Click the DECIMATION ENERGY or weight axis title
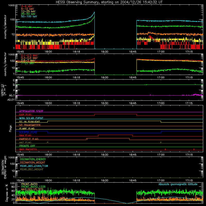Image resolution: width=206 pixels, height=206 pixels. click(x=4, y=167)
